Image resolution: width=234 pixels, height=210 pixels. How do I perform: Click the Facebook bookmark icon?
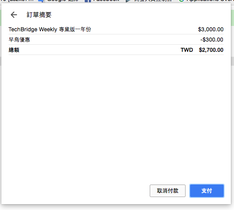click(x=88, y=1)
